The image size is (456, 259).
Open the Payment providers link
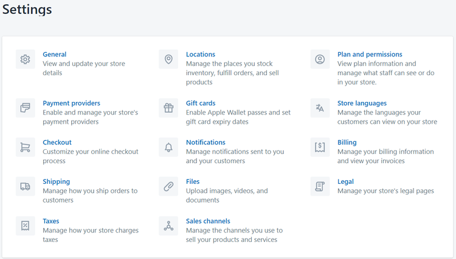coord(71,103)
